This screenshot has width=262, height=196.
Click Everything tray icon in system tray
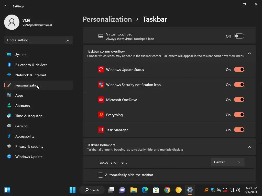click(206, 190)
